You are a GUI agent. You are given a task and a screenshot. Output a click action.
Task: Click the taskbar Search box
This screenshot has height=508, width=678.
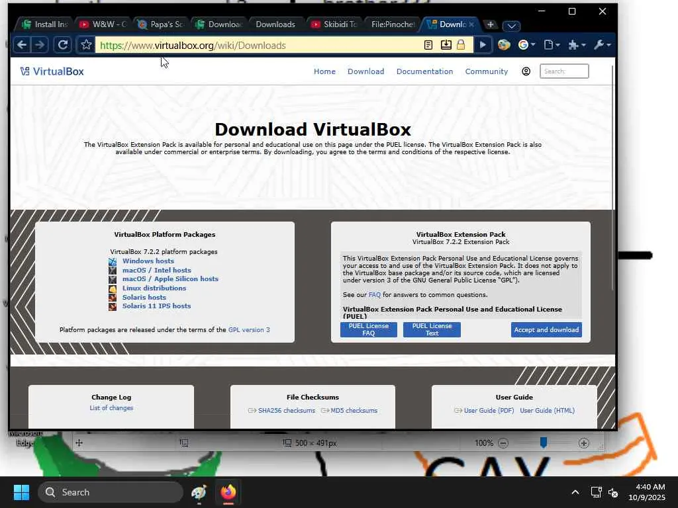click(111, 492)
